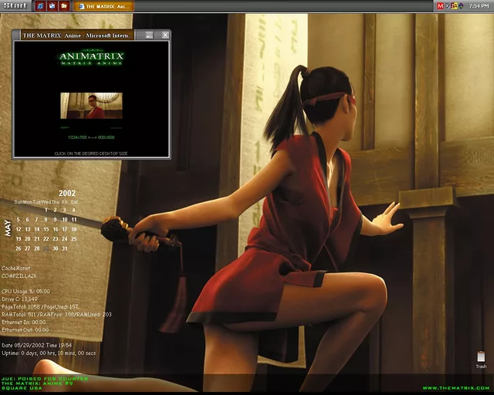Click the 7:54 PM taskbar clock

pos(479,6)
